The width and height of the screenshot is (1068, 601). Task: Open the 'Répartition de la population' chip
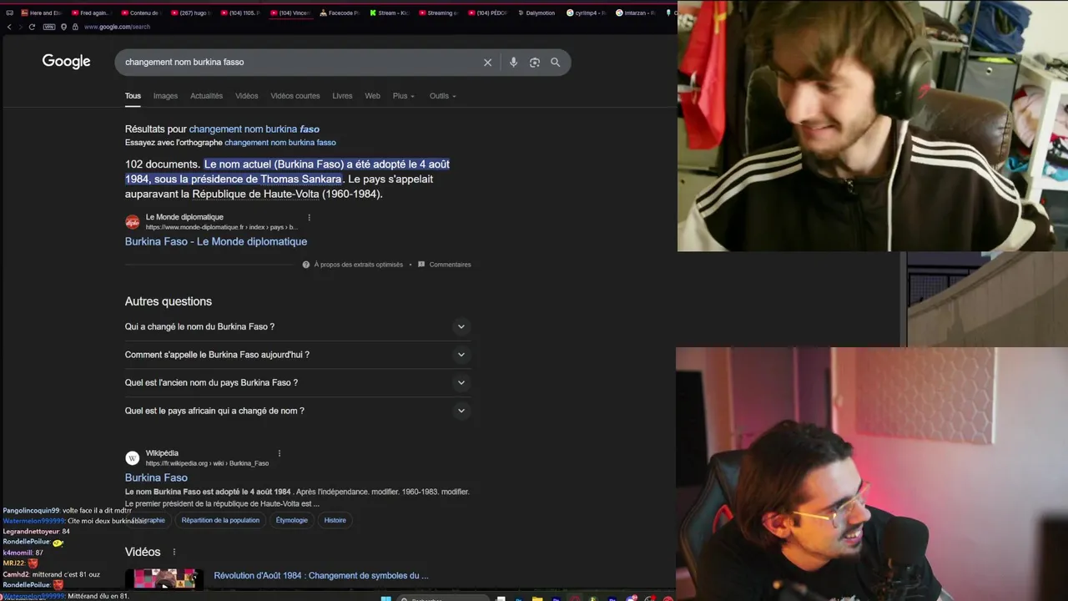pos(220,520)
